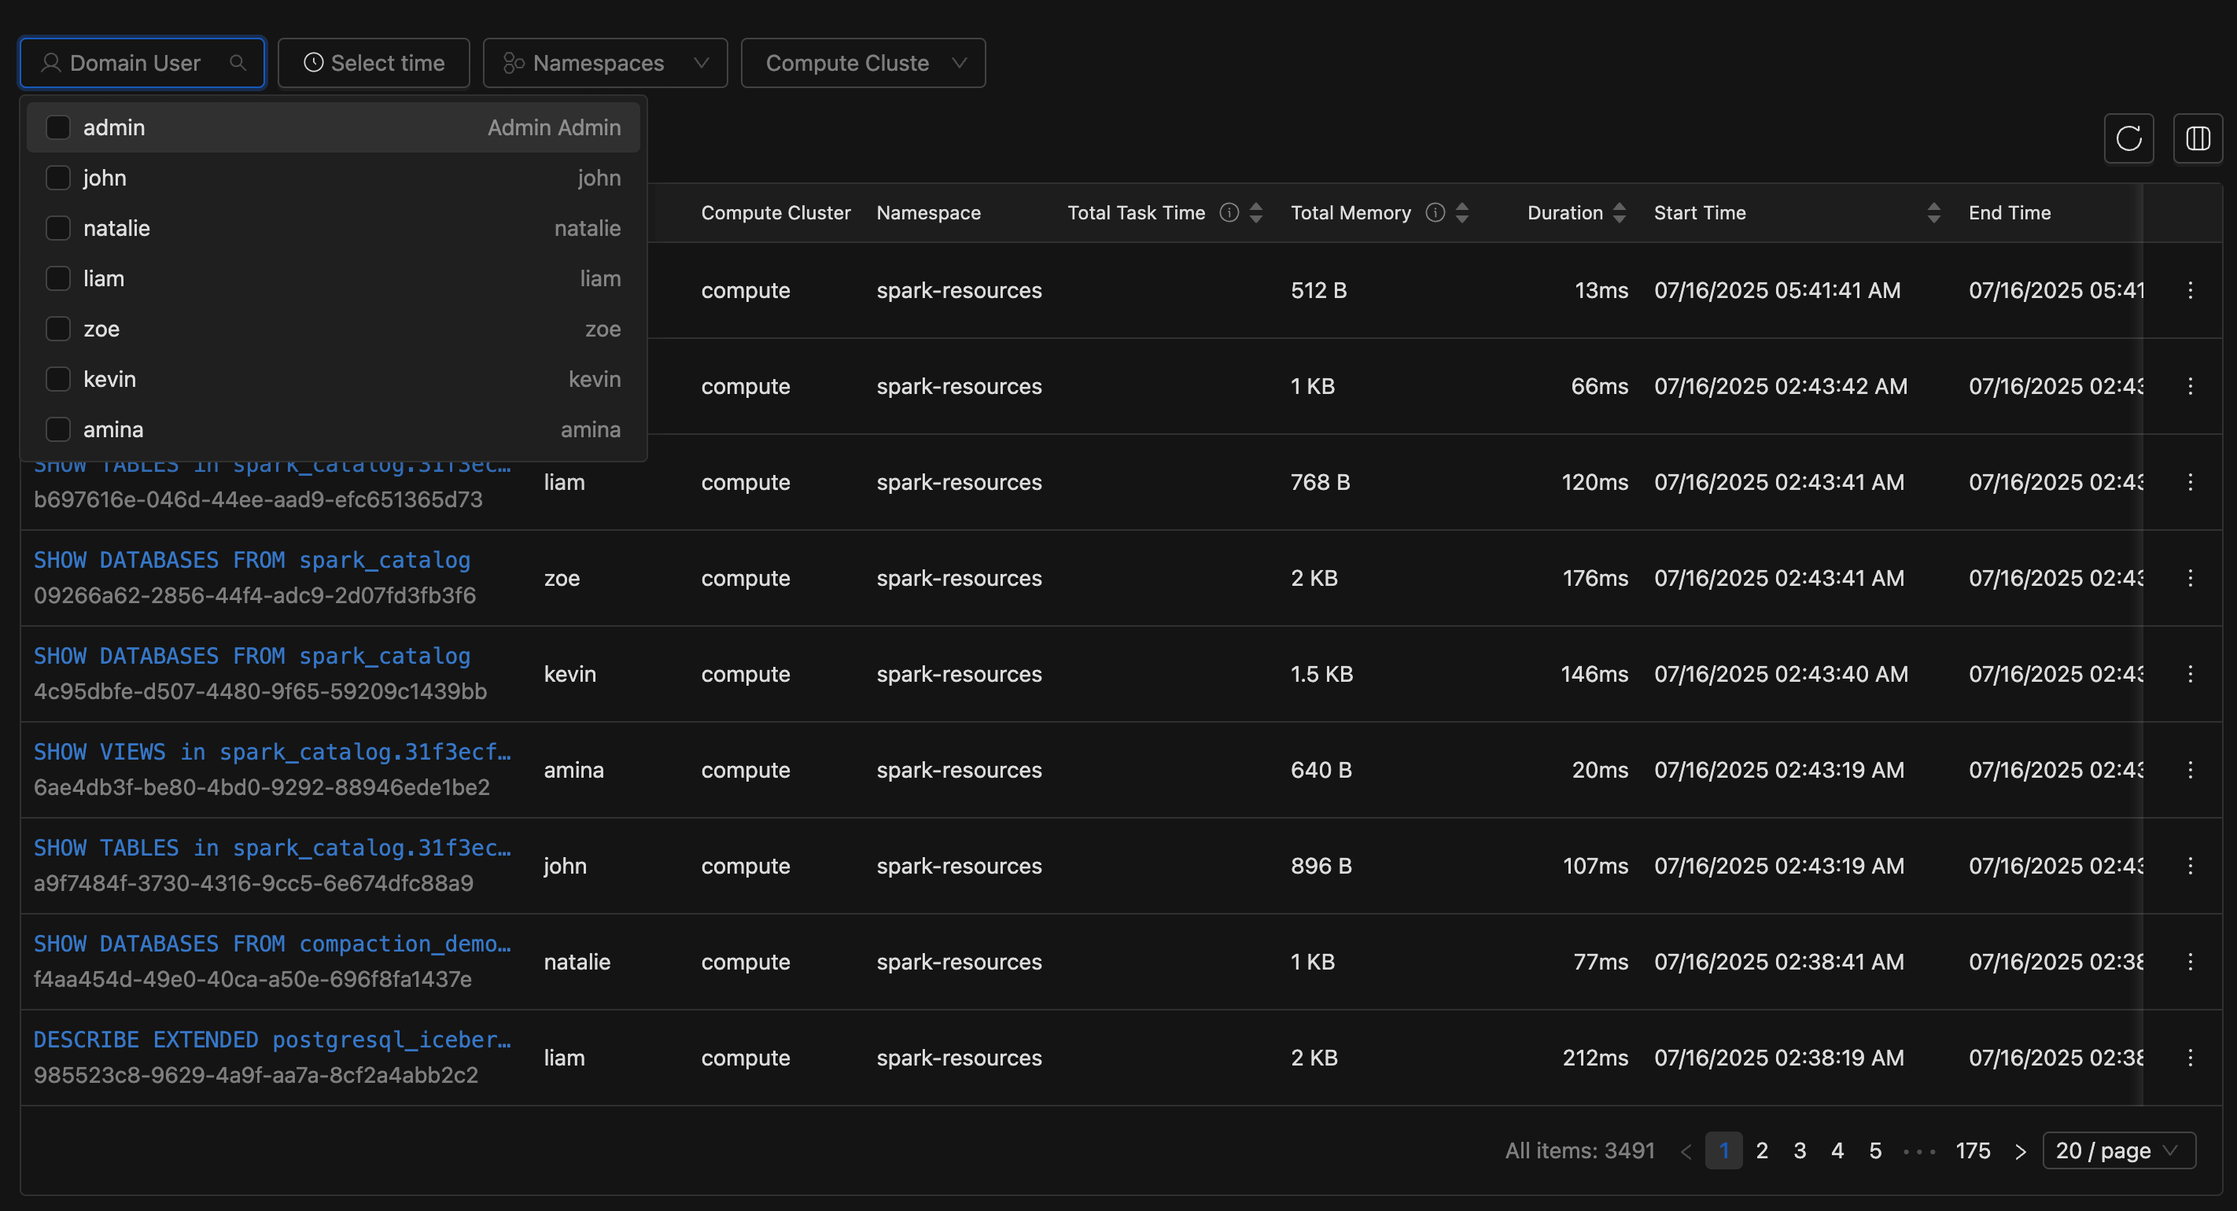Check the kevin user checkbox
Image resolution: width=2237 pixels, height=1211 pixels.
click(58, 379)
